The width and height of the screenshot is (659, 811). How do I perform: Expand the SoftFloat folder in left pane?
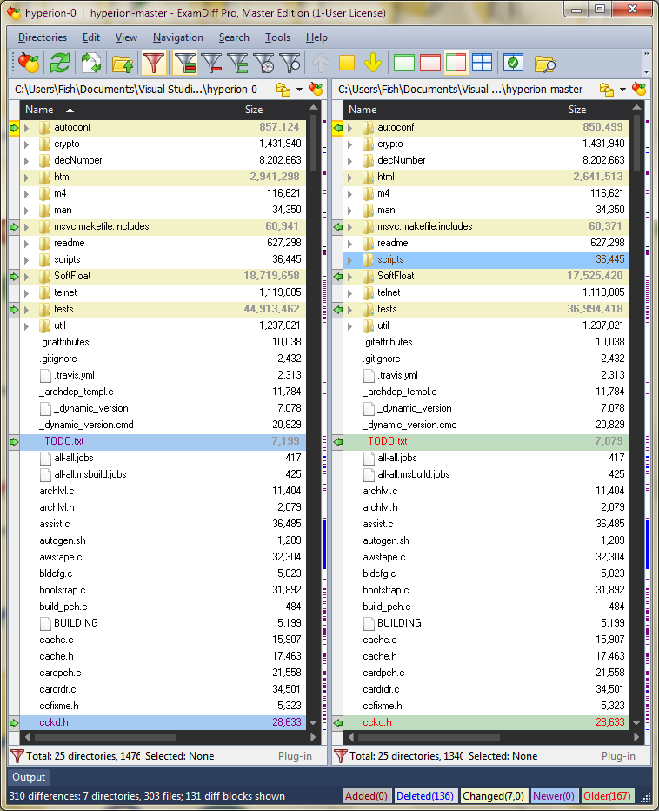pyautogui.click(x=26, y=277)
